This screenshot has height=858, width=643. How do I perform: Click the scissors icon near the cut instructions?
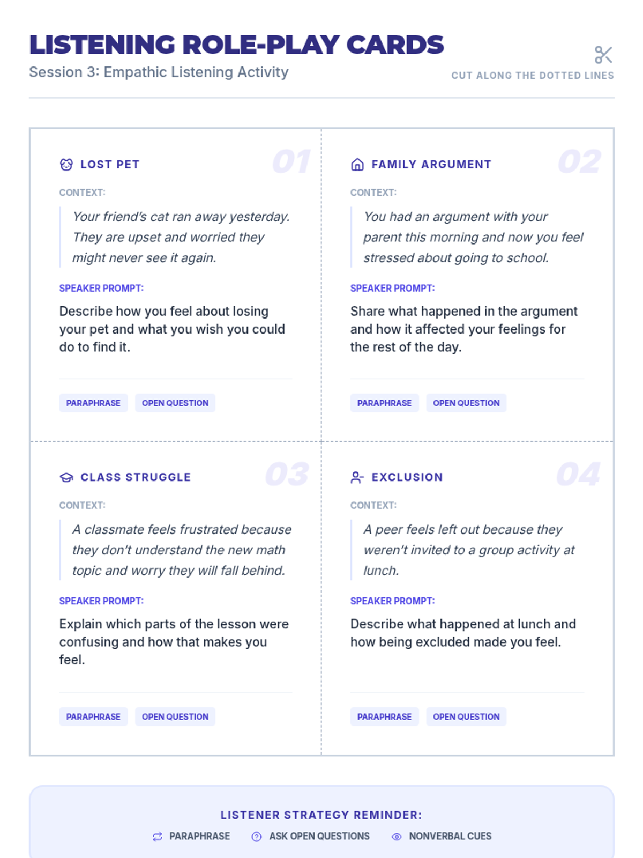603,55
